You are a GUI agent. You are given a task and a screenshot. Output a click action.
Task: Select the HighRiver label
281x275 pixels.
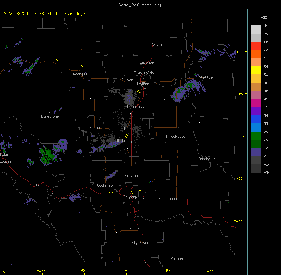[140, 243]
